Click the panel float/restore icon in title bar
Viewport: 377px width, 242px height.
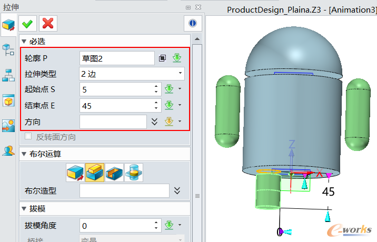(x=188, y=7)
